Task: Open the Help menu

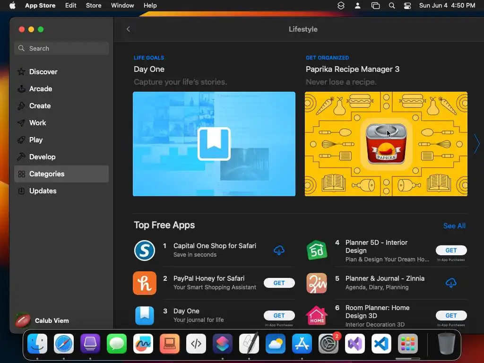Action: coord(150,5)
